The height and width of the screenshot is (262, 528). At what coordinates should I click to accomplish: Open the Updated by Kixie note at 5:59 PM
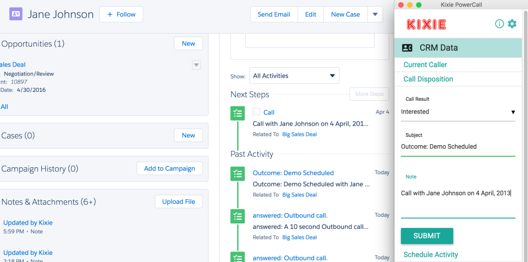(28, 222)
